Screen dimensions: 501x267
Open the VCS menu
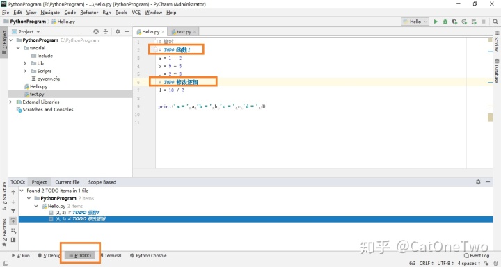pyautogui.click(x=136, y=13)
